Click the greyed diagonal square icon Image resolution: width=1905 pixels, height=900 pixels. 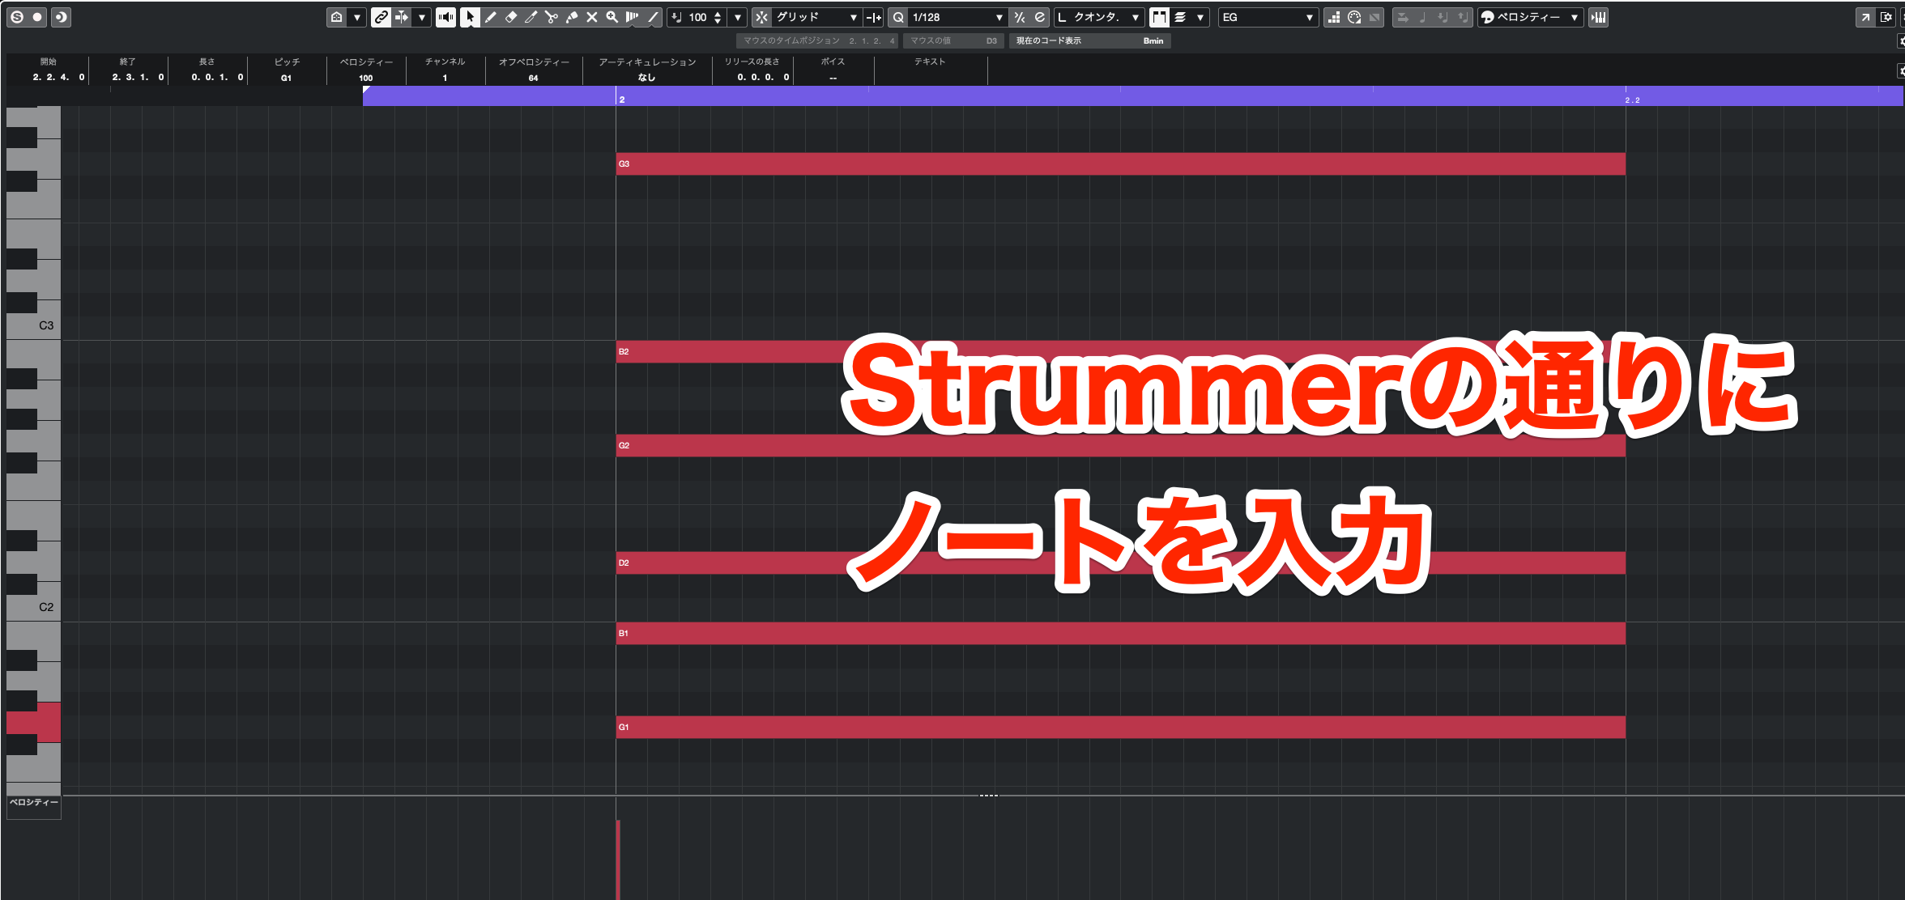point(1374,17)
